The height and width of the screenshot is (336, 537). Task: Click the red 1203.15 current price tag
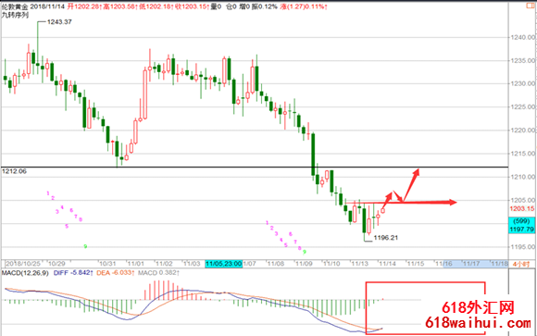521,208
